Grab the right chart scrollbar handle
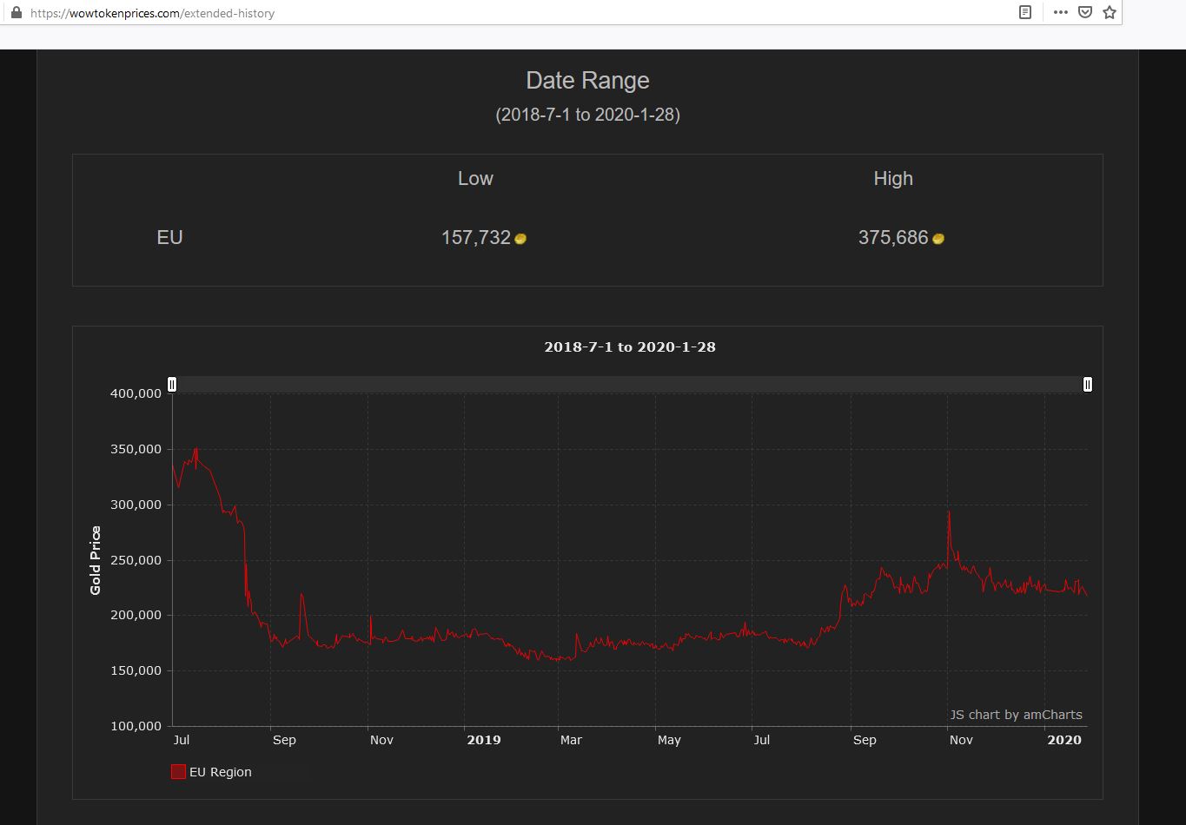 coord(1088,384)
